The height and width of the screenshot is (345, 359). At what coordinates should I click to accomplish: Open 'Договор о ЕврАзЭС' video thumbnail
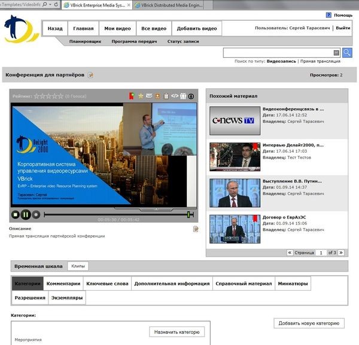235,229
